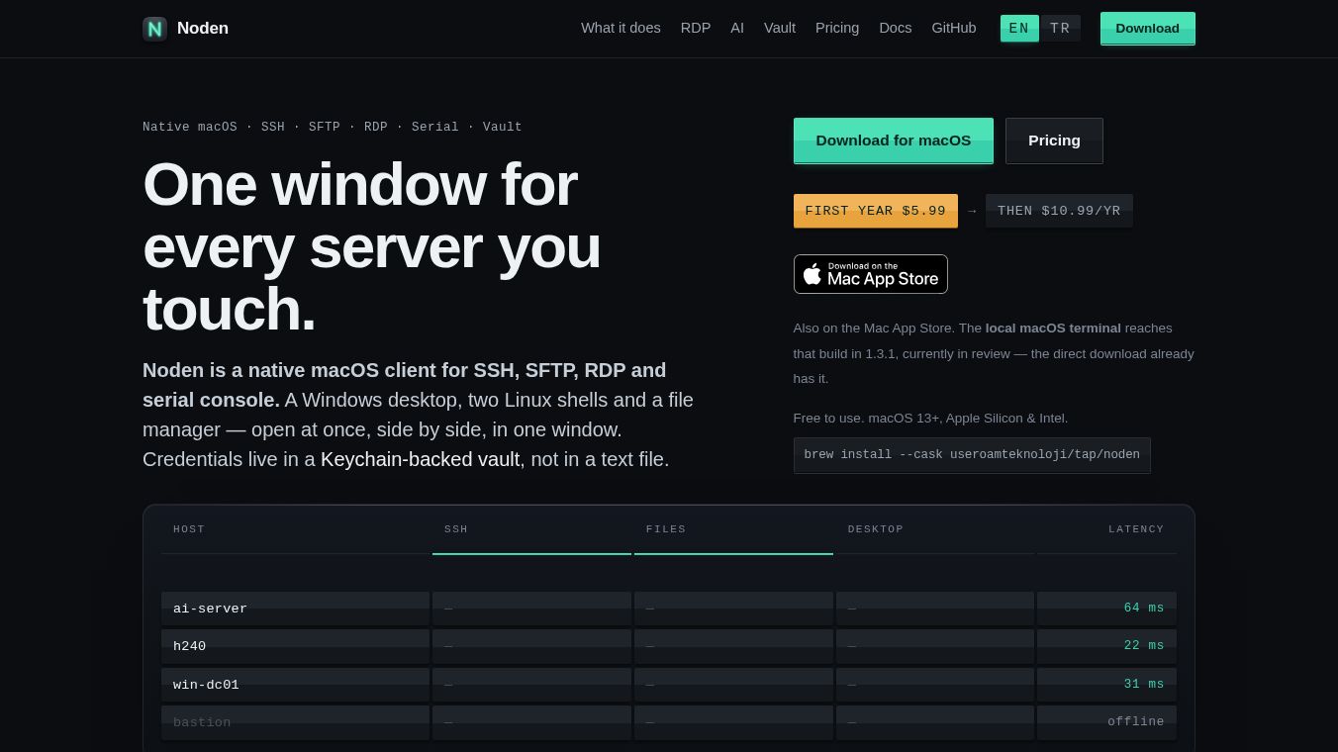Click Download for macOS button
This screenshot has width=1338, height=752.
point(894,141)
